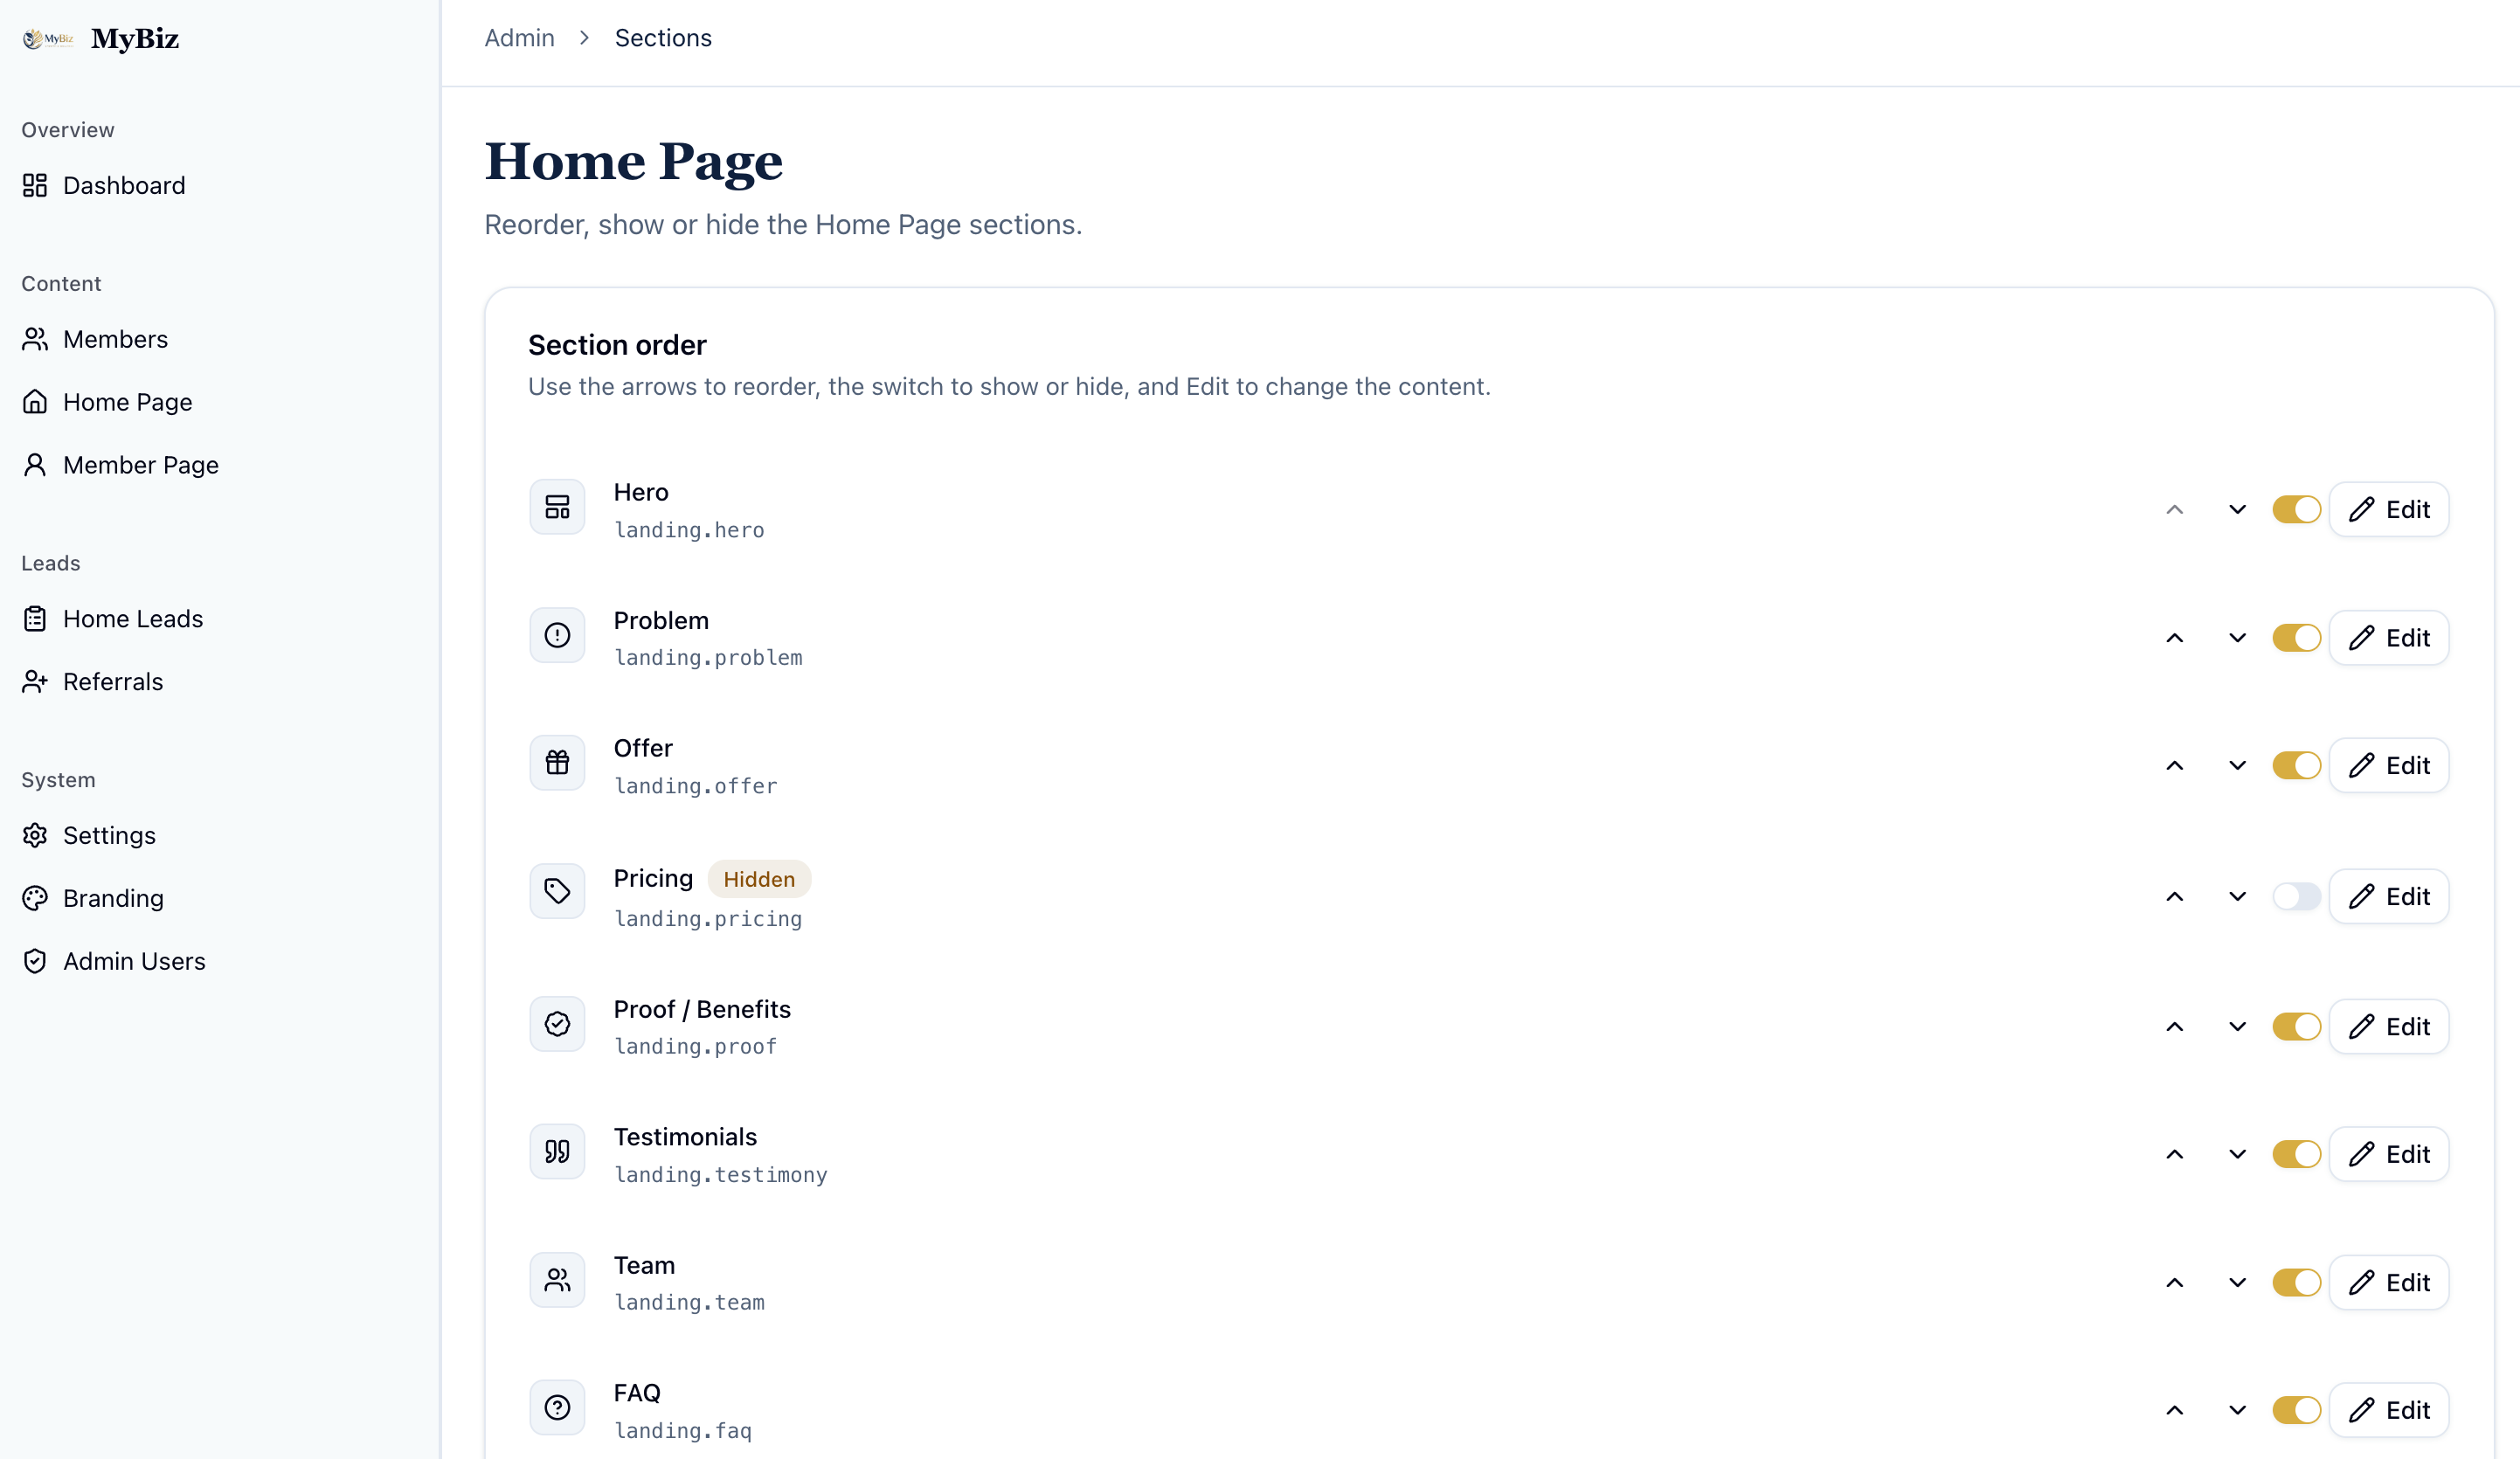2520x1459 pixels.
Task: Click the Pricing section tag icon
Action: tap(557, 892)
